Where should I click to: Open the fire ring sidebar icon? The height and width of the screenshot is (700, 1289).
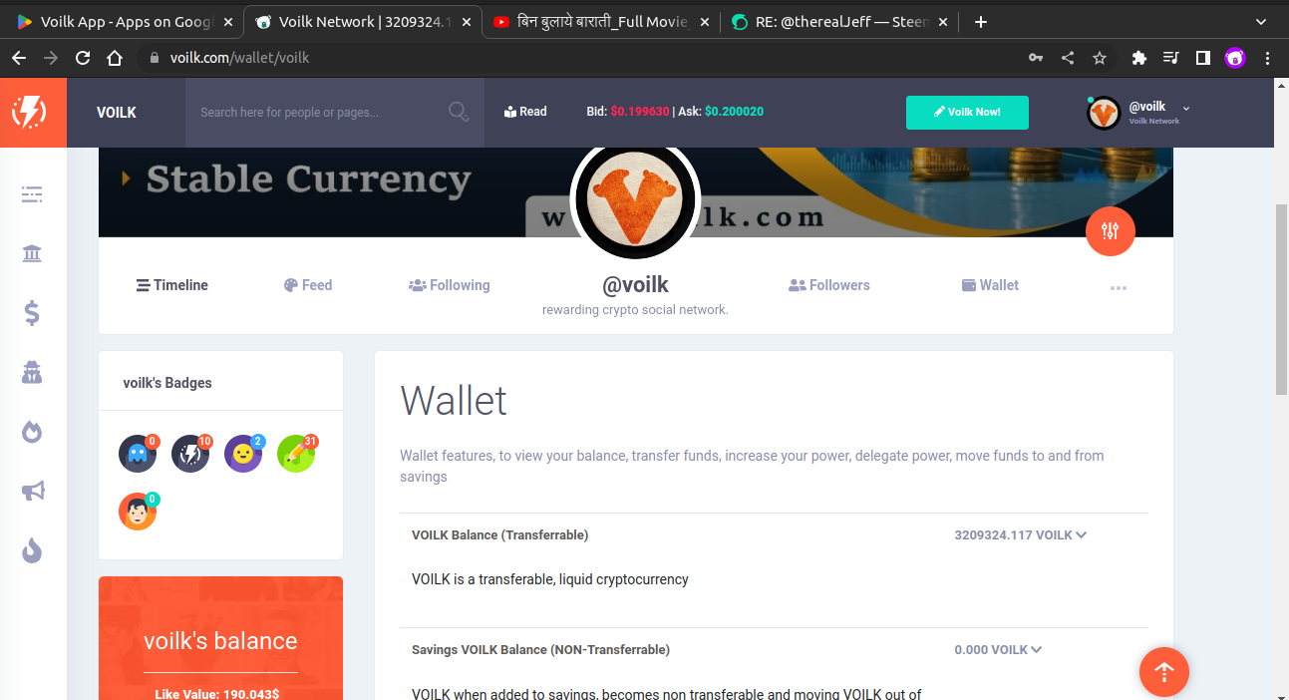point(32,432)
